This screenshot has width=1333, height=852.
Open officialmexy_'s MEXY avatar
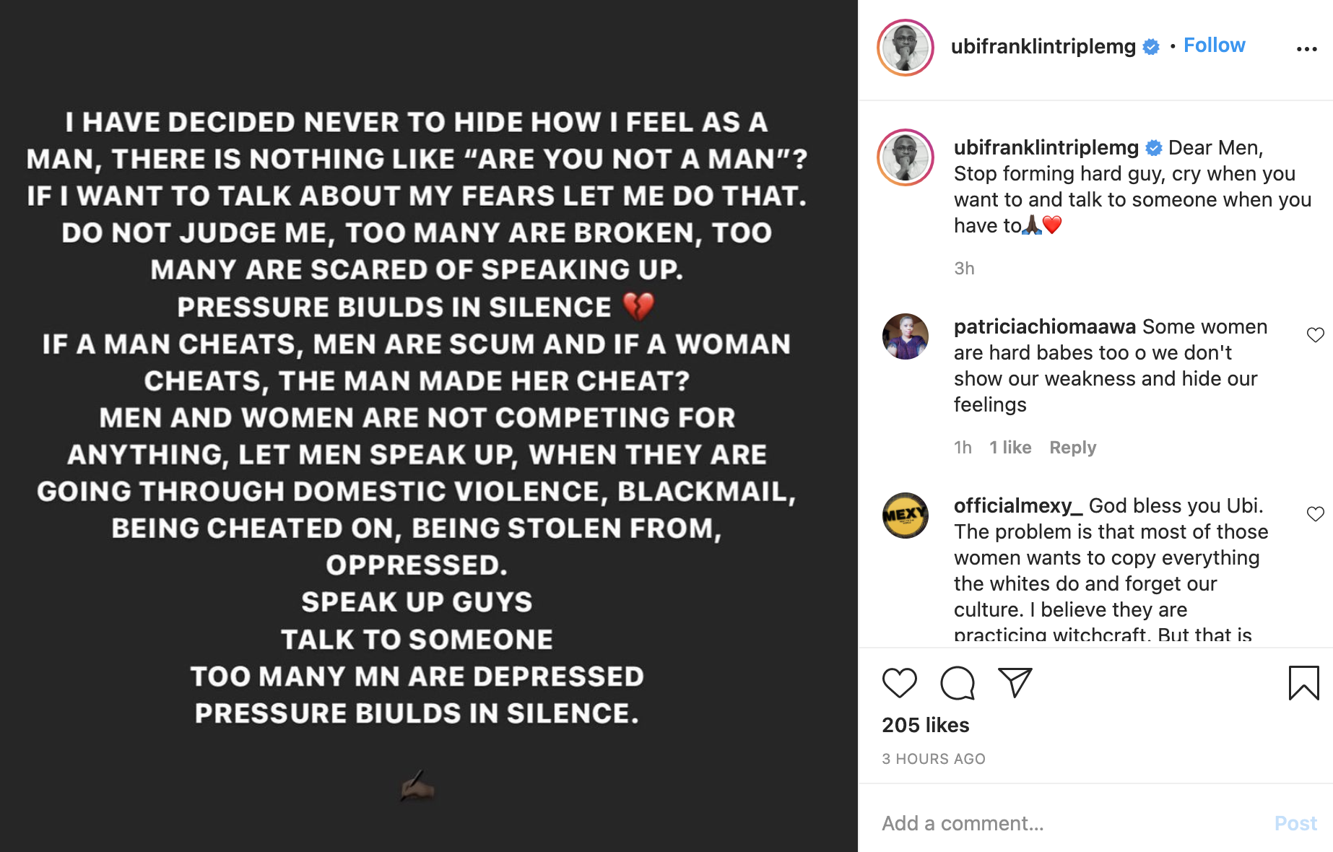pyautogui.click(x=905, y=516)
